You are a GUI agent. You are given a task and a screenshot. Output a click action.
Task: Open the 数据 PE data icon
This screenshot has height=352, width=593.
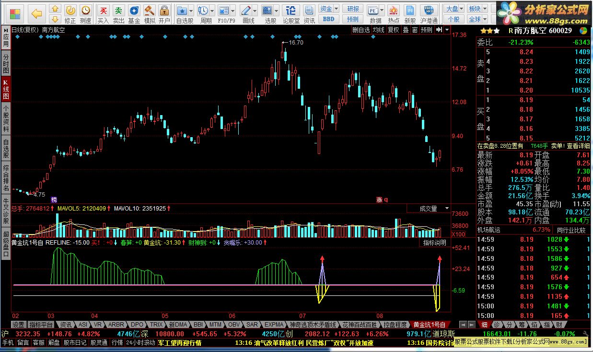pyautogui.click(x=373, y=14)
